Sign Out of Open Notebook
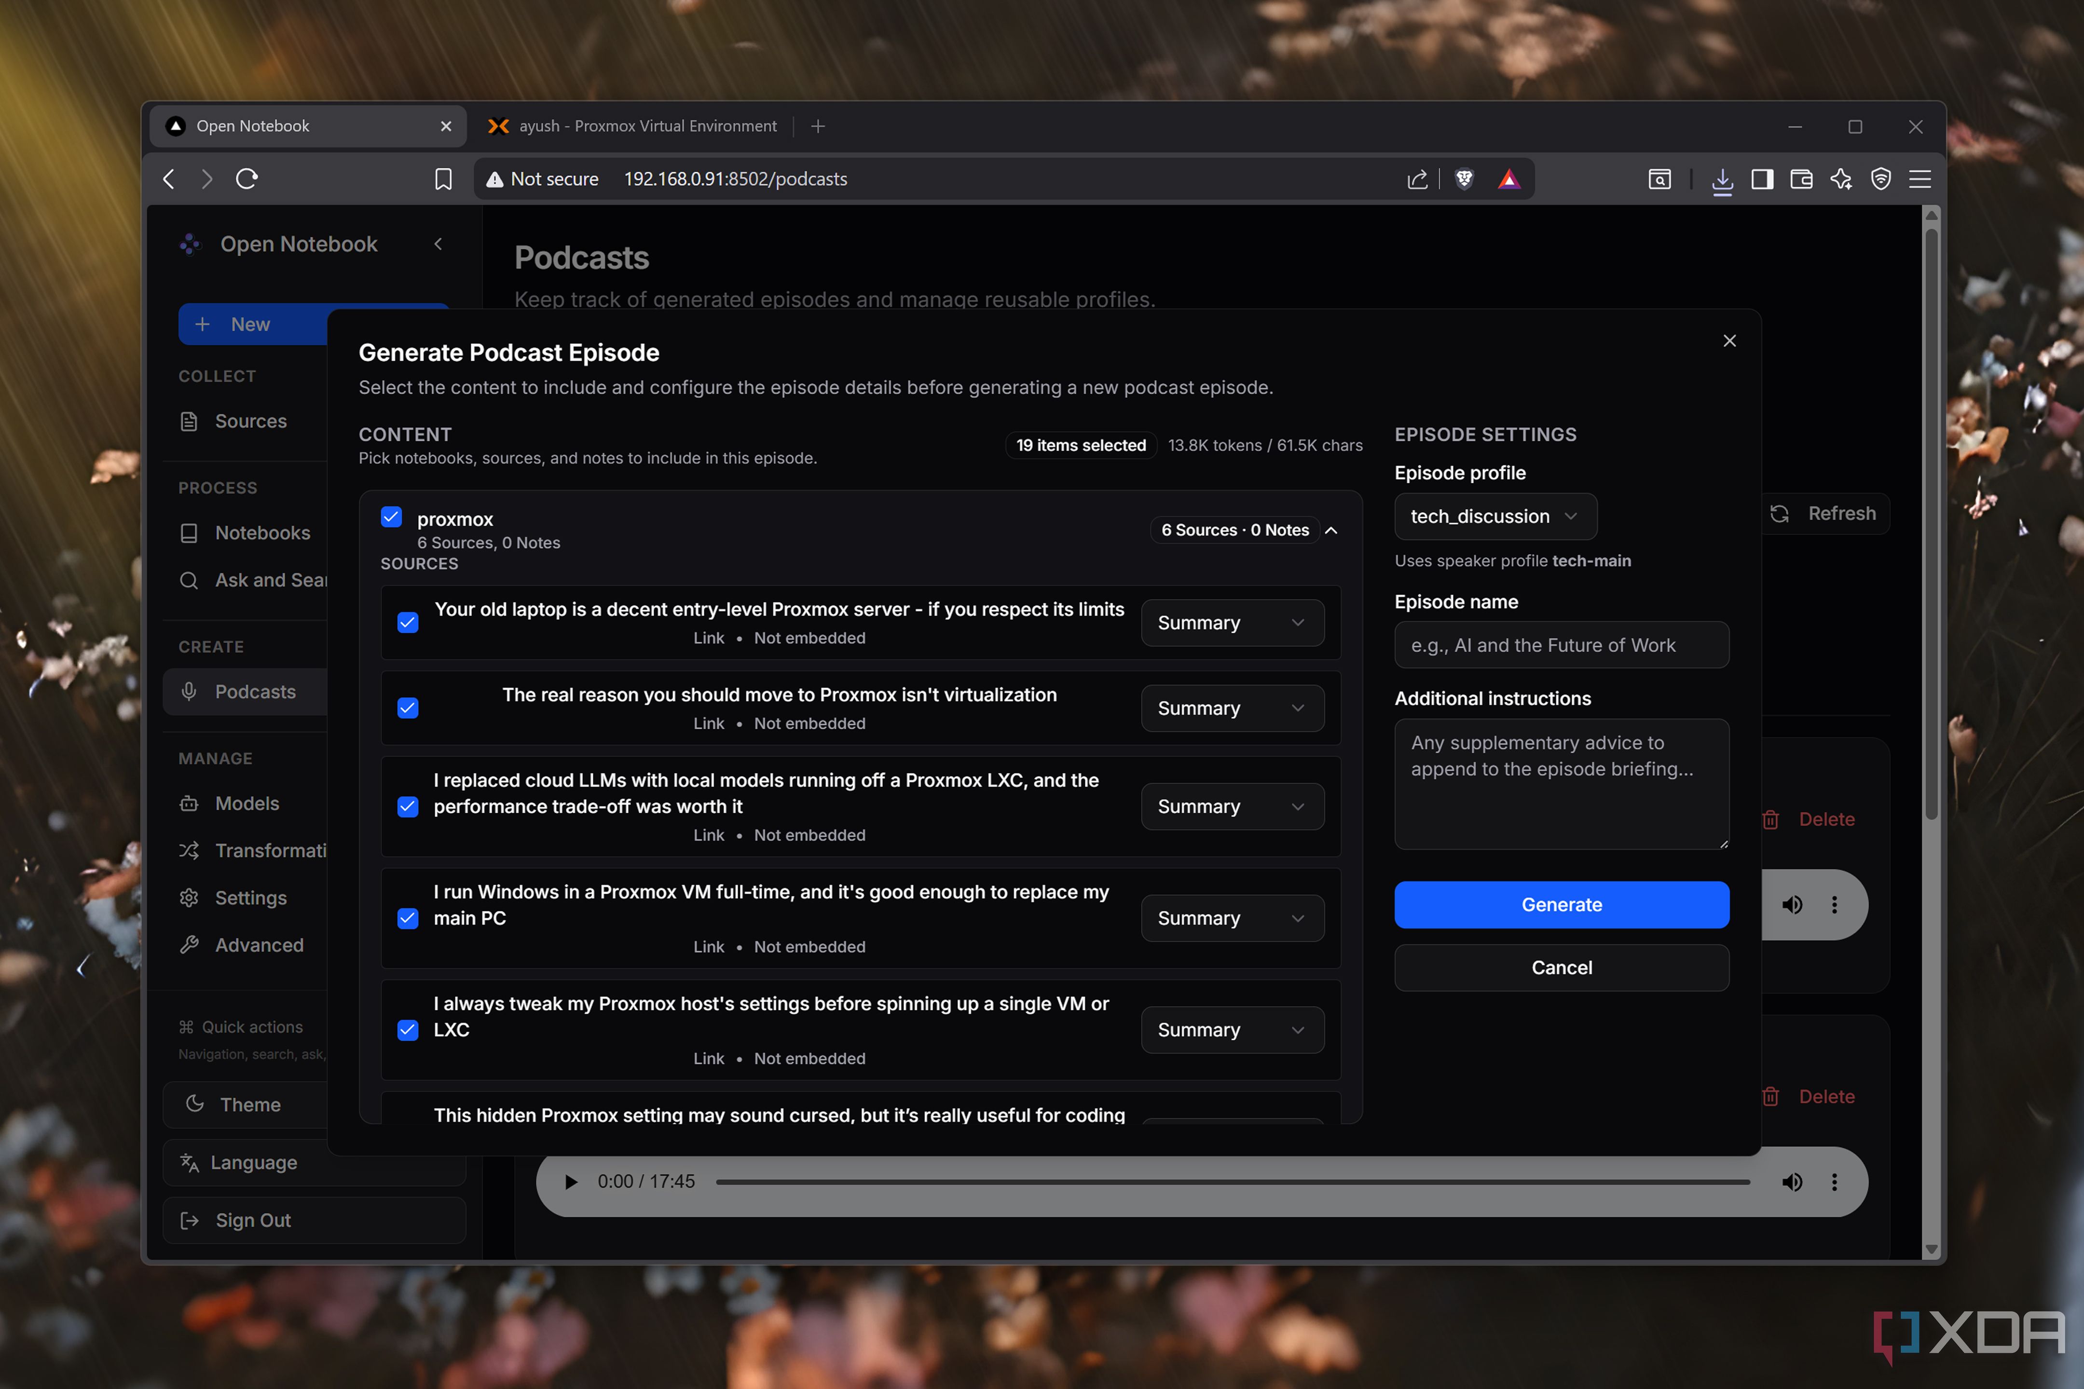This screenshot has width=2084, height=1389. pyautogui.click(x=315, y=1221)
